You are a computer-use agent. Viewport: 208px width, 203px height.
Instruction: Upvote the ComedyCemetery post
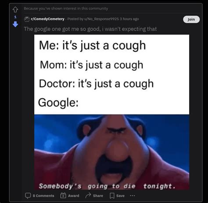click(15, 10)
